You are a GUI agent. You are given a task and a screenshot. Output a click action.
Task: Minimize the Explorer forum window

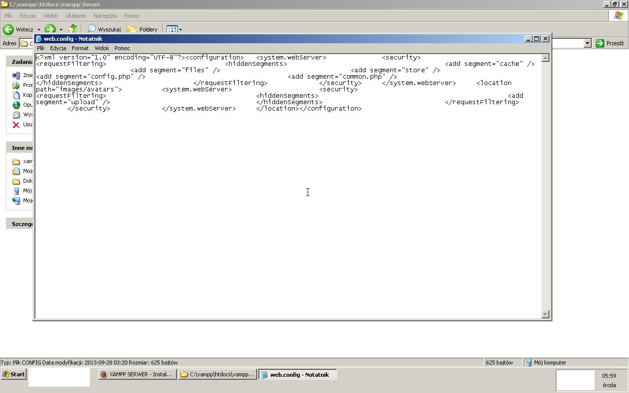[x=607, y=4]
